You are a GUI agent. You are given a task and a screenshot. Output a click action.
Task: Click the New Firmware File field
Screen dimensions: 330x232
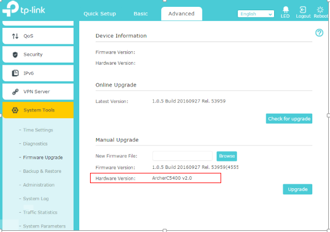click(182, 156)
